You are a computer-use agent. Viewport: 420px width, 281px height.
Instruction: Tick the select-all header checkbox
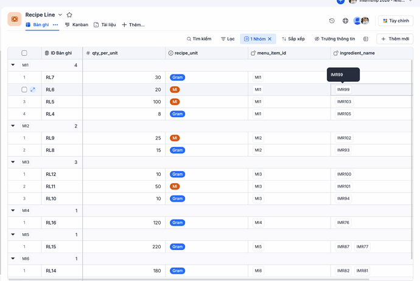(x=24, y=53)
